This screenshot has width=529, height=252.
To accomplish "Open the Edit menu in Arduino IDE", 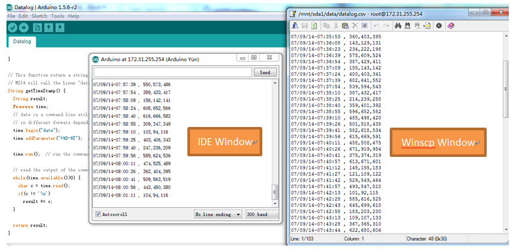I will tap(23, 16).
